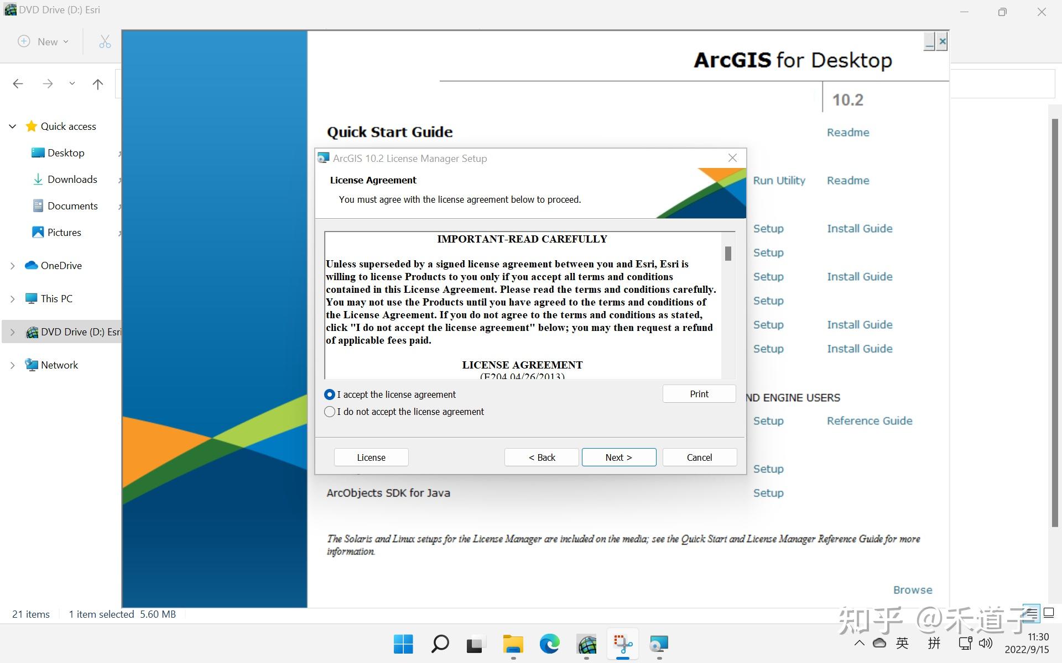The image size is (1062, 663).
Task: Click the 拼 IME mode indicator
Action: click(934, 643)
